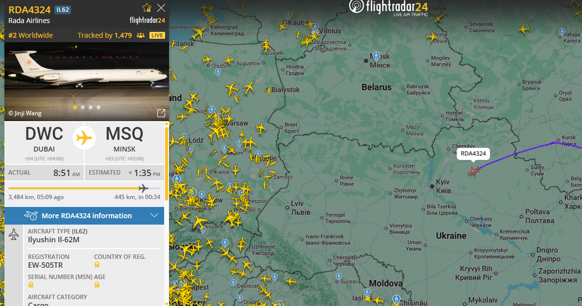Click the Age lock icon
582x306 pixels.
pos(97,284)
